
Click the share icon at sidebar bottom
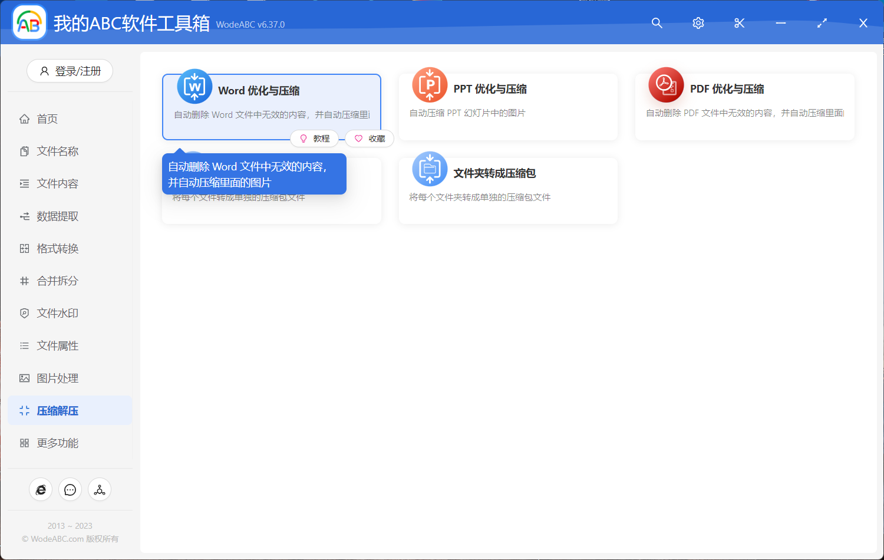99,489
